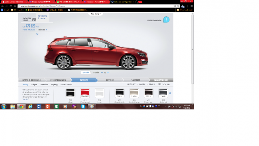Choose the 019 Svart color swatch
This screenshot has width=259, height=146.
pyautogui.click(x=70, y=93)
